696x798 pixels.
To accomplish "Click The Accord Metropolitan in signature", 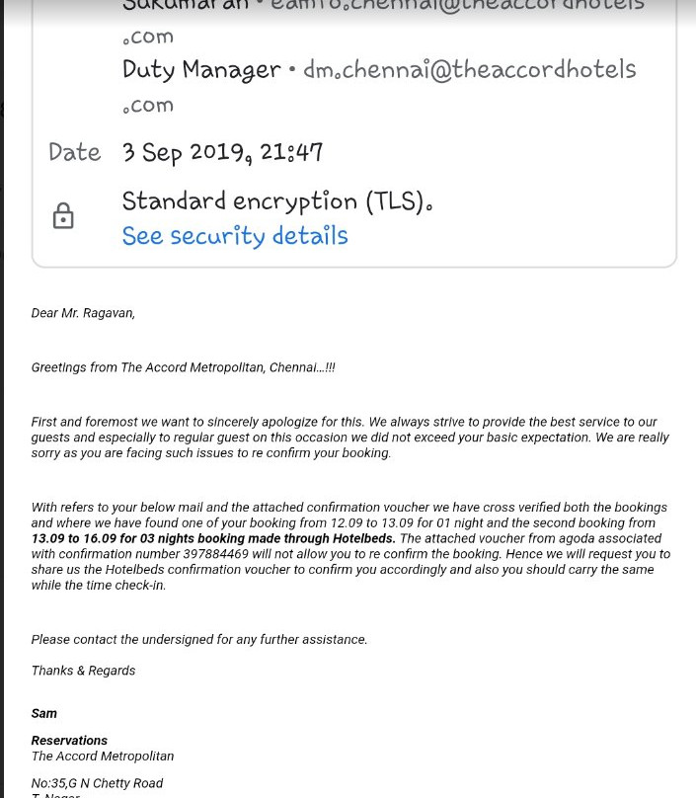I will pyautogui.click(x=103, y=756).
